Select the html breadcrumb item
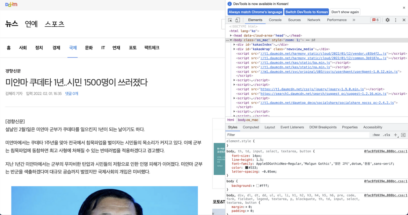Viewport: 408px width, 215px height. pyautogui.click(x=230, y=120)
